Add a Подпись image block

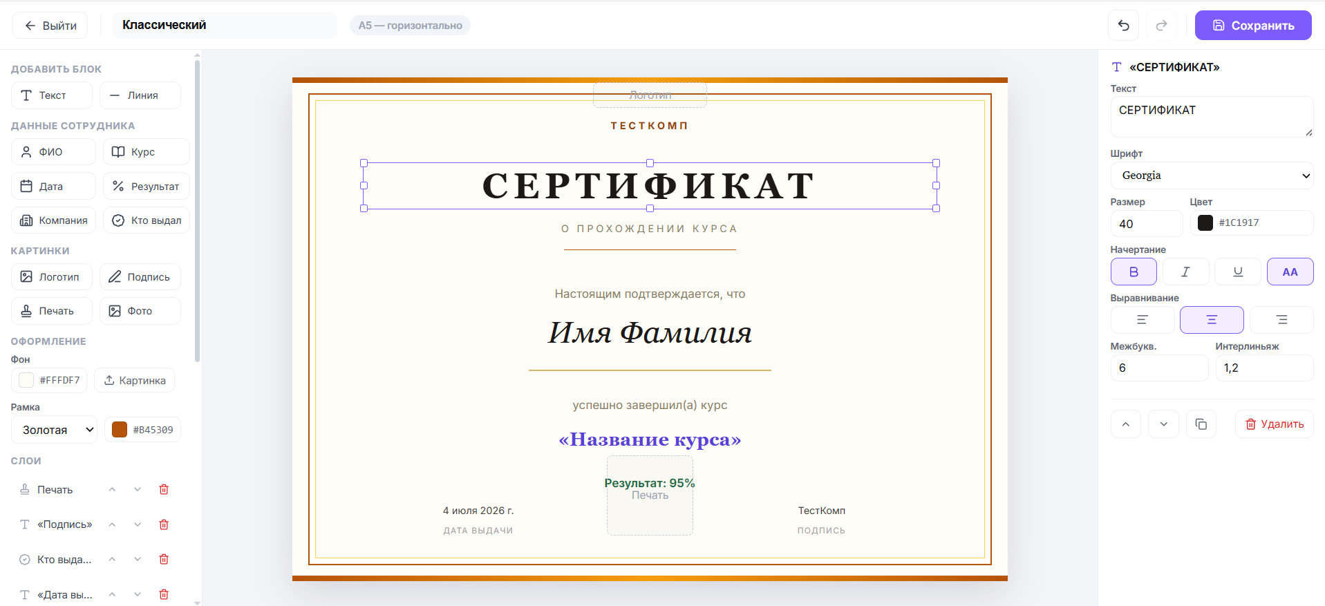tap(140, 277)
